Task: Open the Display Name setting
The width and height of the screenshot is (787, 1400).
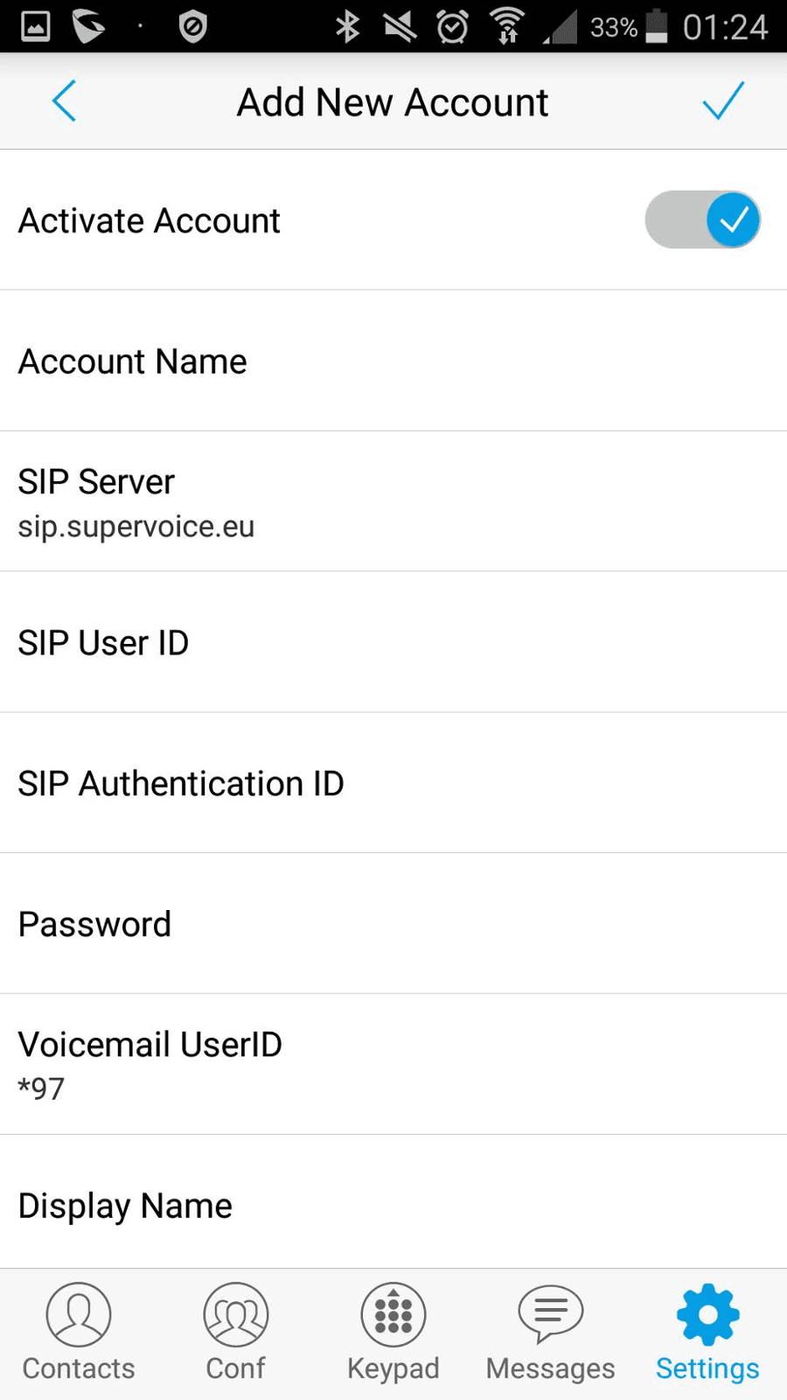Action: pos(393,1202)
